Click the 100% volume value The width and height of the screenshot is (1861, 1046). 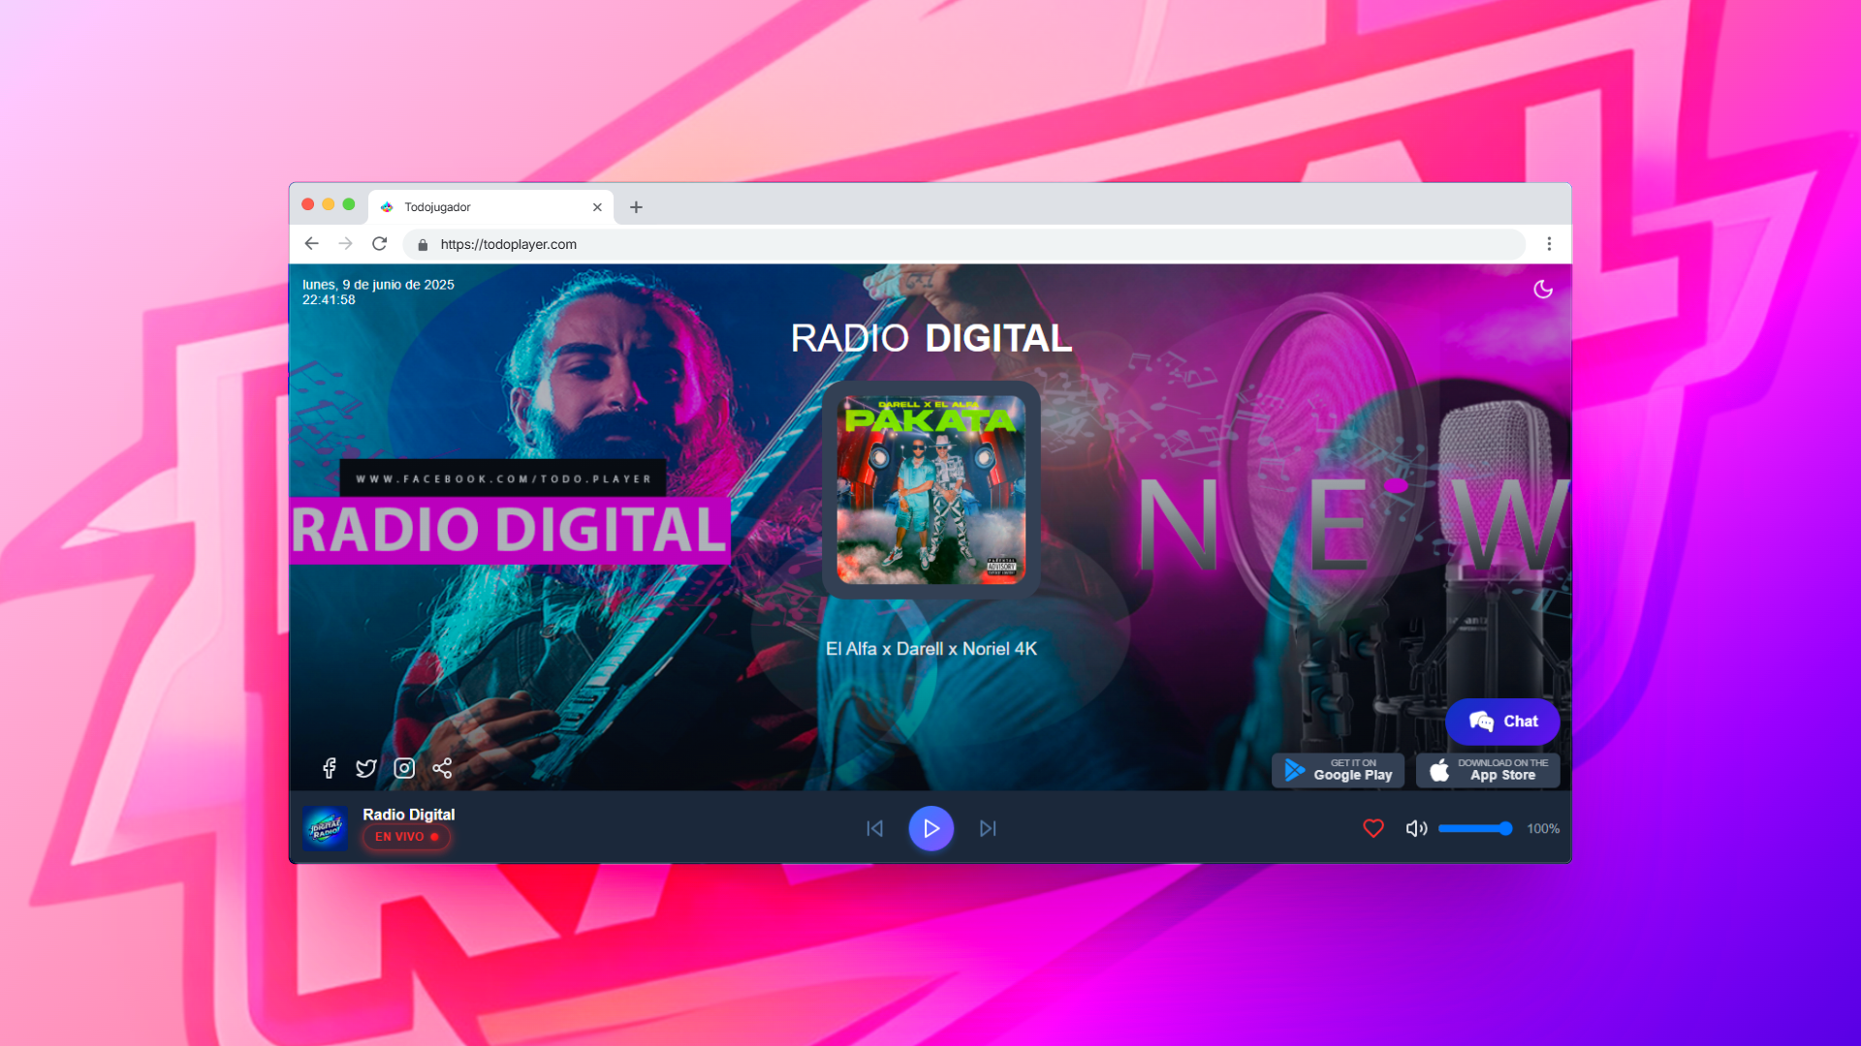[x=1543, y=829]
